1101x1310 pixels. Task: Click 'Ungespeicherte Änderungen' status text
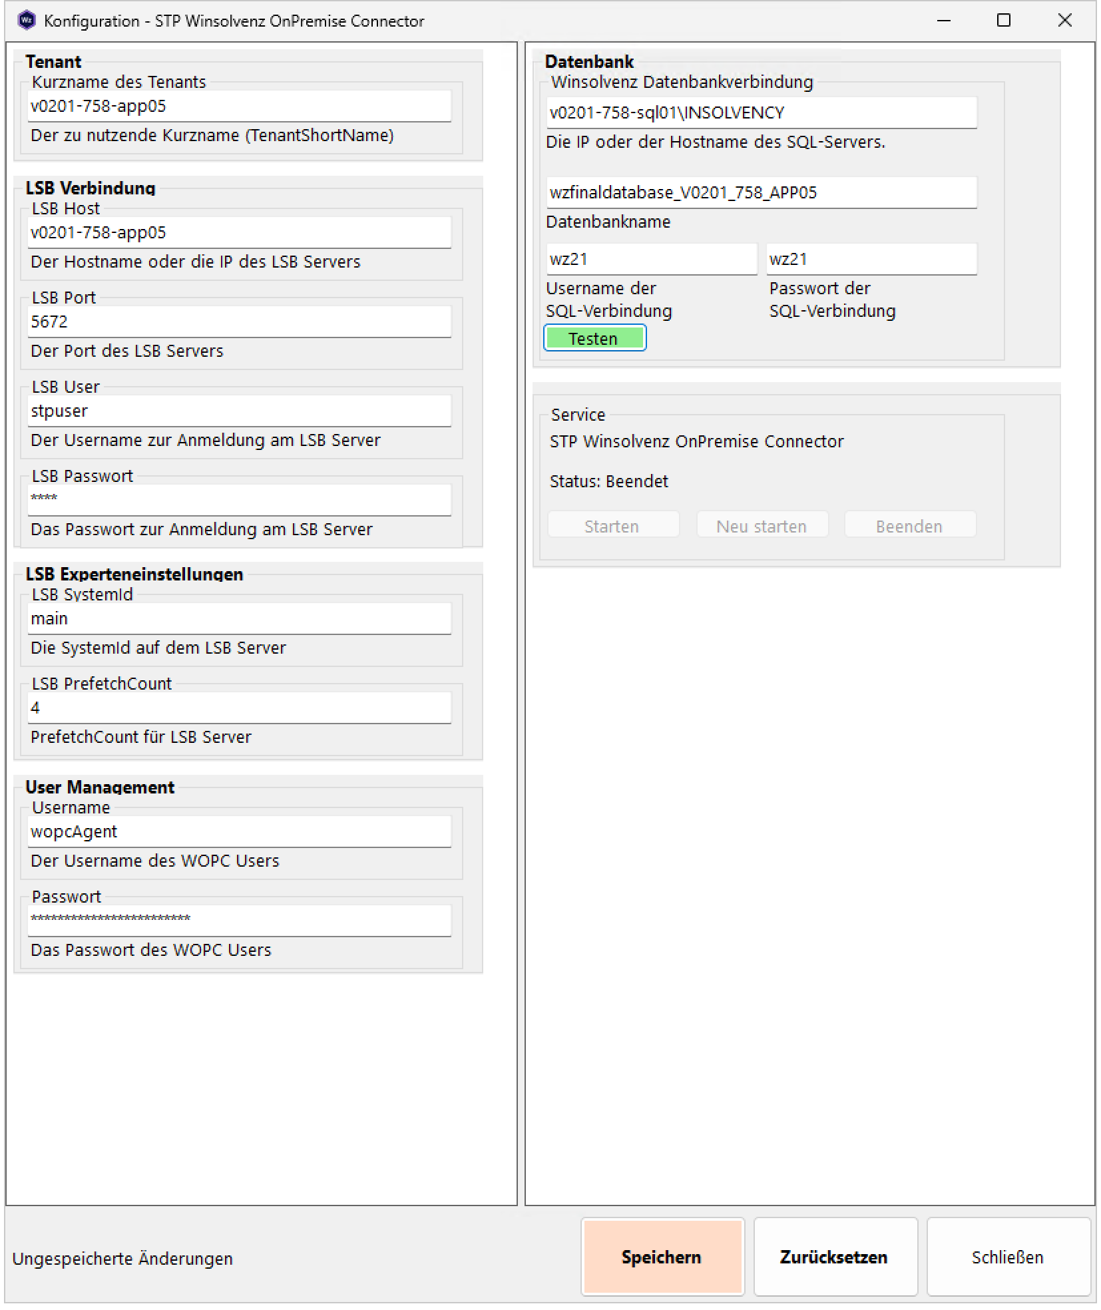tap(122, 1258)
